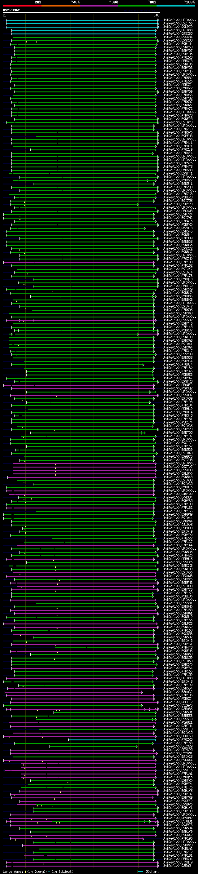This screenshot has height=874, width=198.
Task: Open hit UniRef100_Q7XQT9
Action: [x=178, y=863]
